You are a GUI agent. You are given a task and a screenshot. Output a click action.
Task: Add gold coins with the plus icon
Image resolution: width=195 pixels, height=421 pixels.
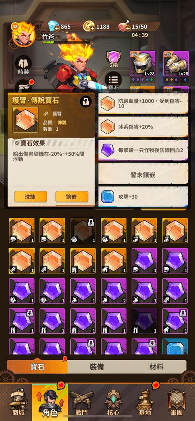pyautogui.click(x=92, y=28)
